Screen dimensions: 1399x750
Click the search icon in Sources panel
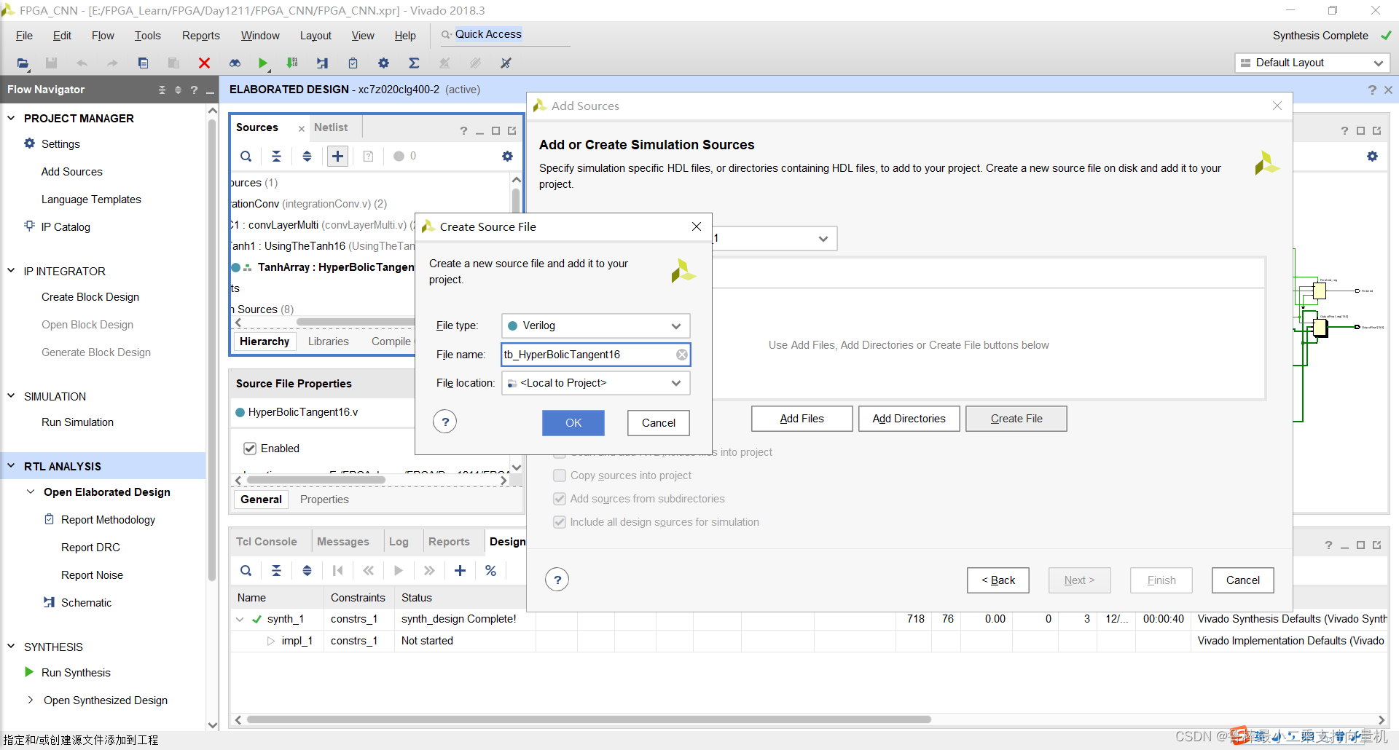(x=246, y=156)
